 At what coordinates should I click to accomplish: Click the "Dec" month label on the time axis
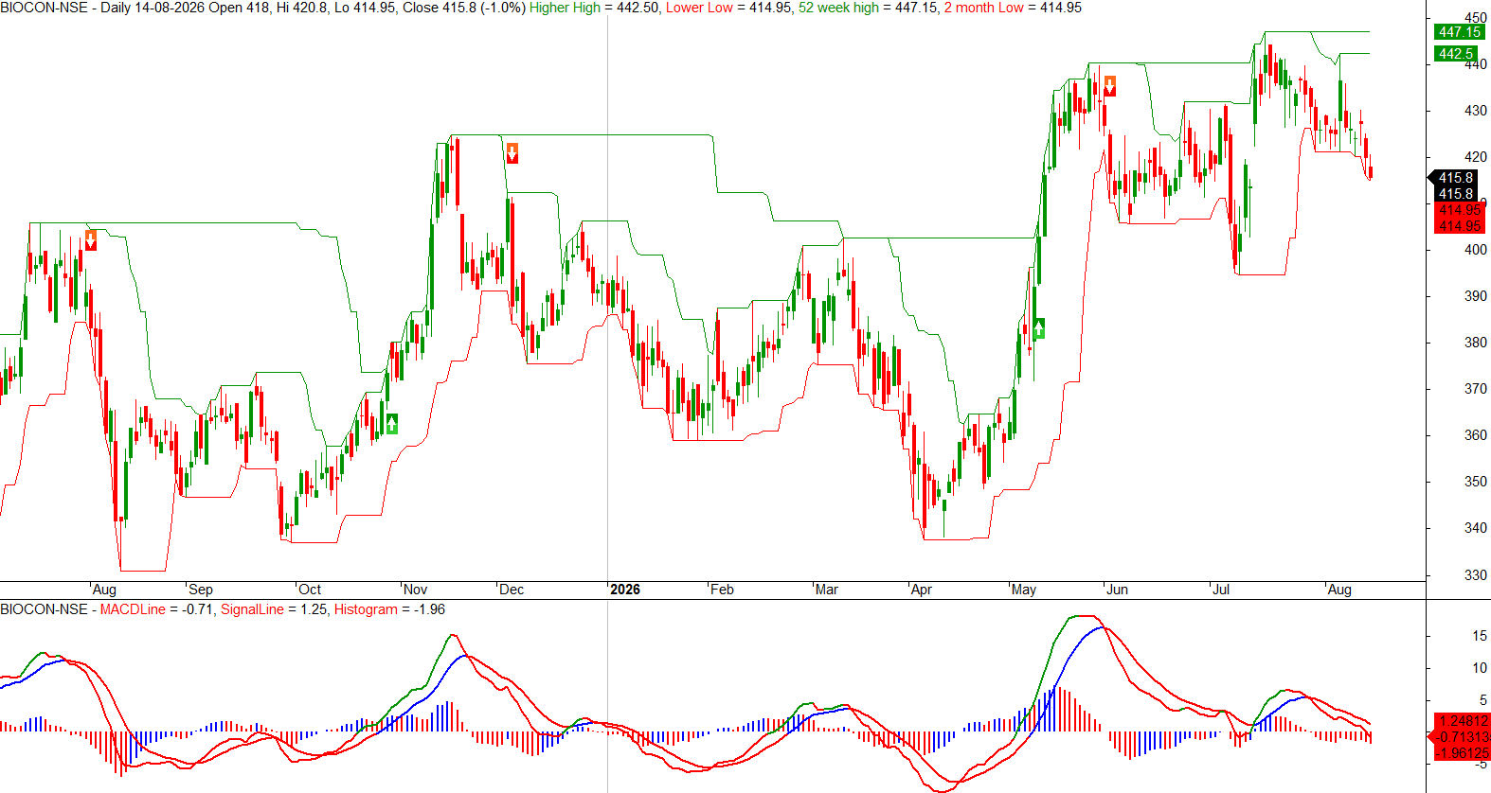(x=512, y=590)
